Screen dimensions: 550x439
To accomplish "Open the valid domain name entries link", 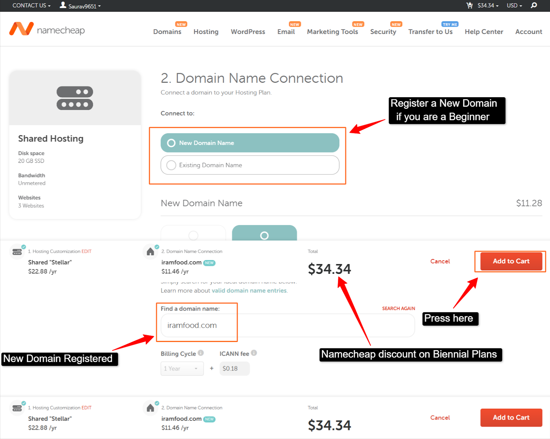I will 249,291.
